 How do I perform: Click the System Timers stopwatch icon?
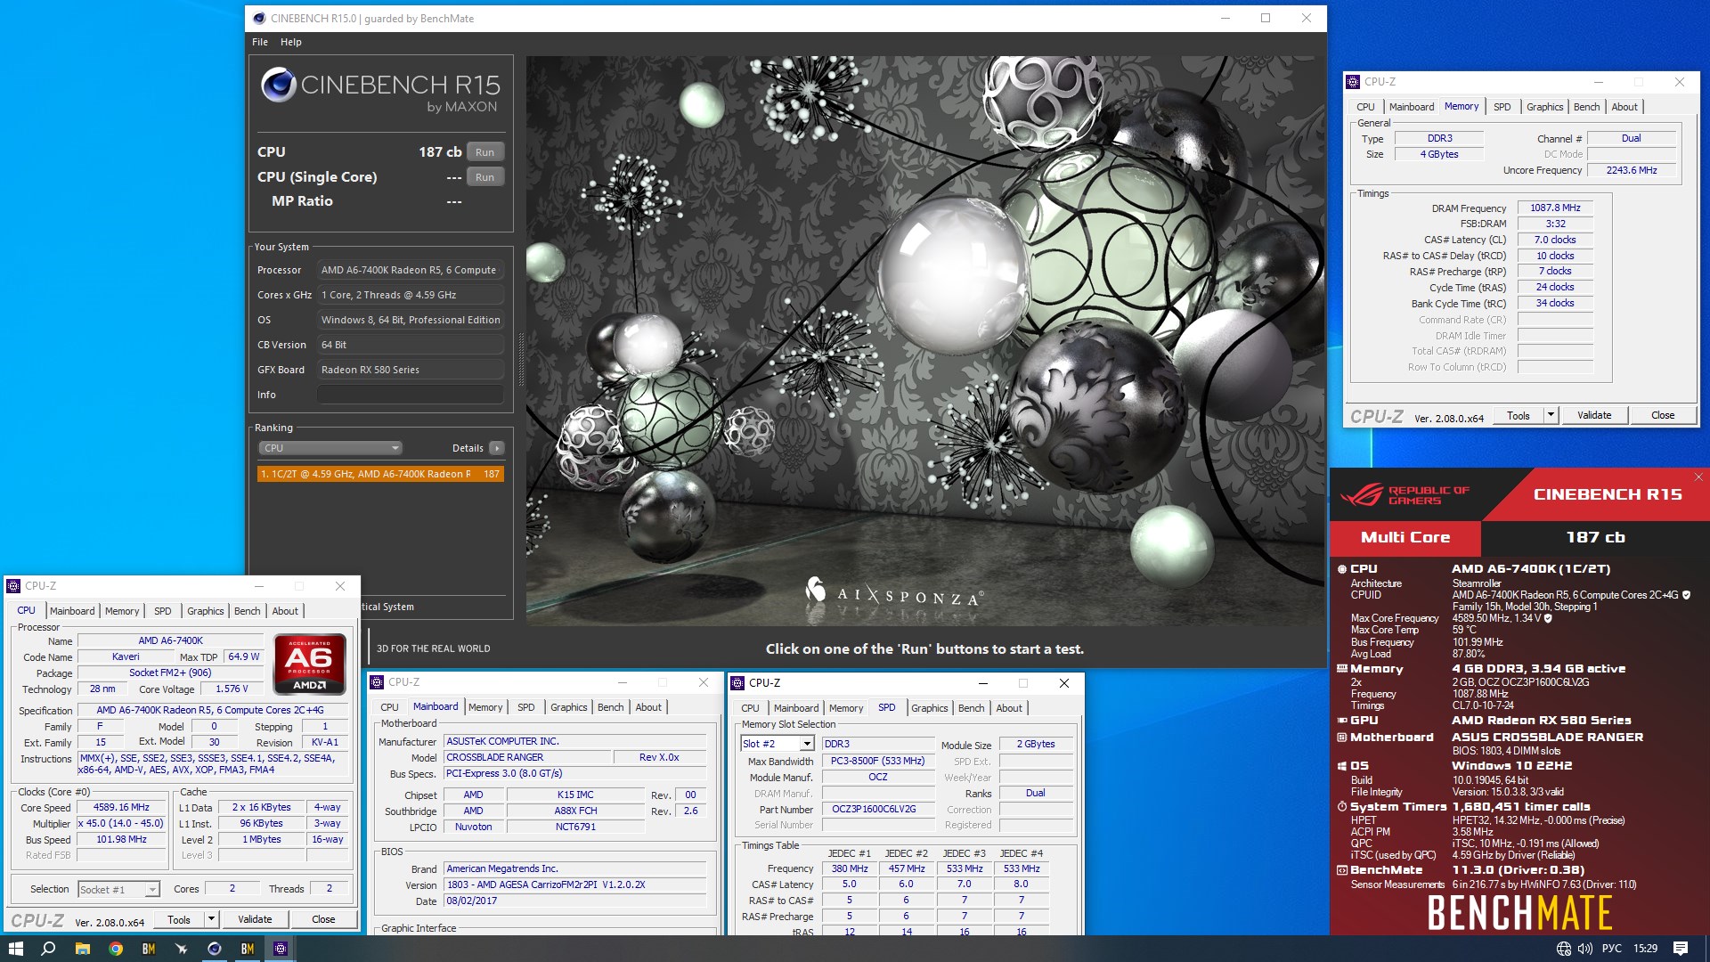tap(1342, 806)
